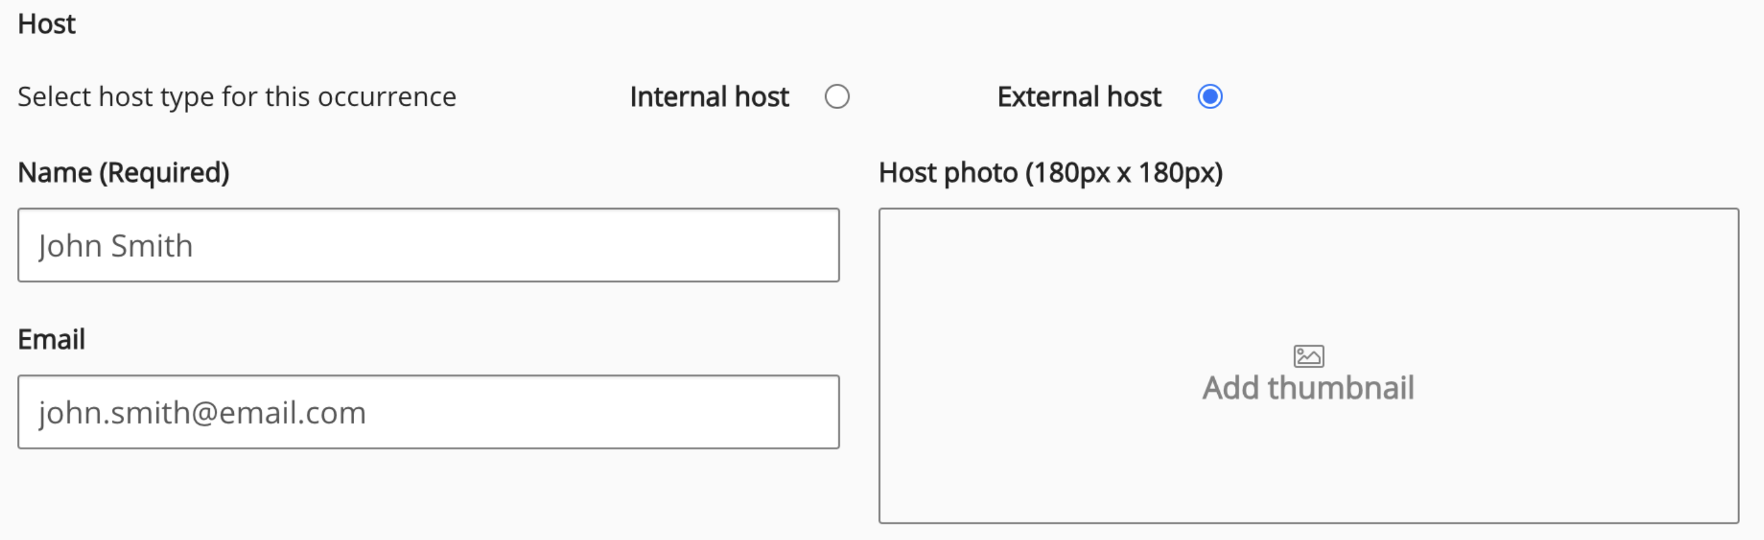
Task: Click the Name (Required) field label
Action: 124,172
